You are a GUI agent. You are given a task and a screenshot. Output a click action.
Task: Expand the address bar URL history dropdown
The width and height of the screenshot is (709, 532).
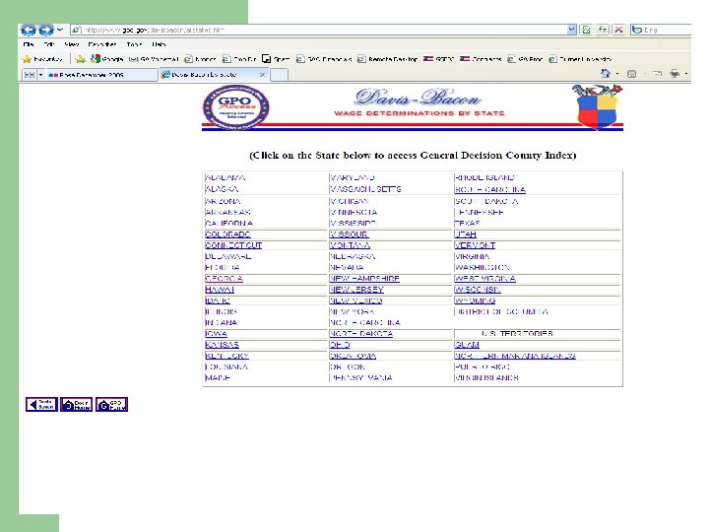tap(572, 30)
